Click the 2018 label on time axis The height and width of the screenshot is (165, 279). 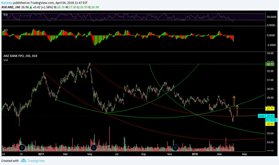pyautogui.click(x=195, y=154)
